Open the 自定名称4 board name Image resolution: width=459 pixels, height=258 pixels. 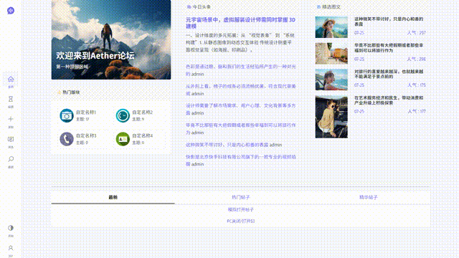[x=143, y=135]
